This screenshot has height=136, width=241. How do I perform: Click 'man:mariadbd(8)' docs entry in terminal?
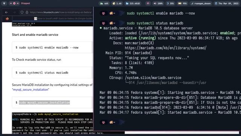point(139,43)
